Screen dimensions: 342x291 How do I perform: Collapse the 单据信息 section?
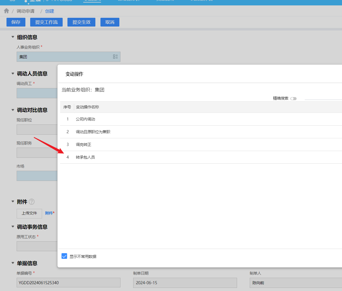point(13,263)
